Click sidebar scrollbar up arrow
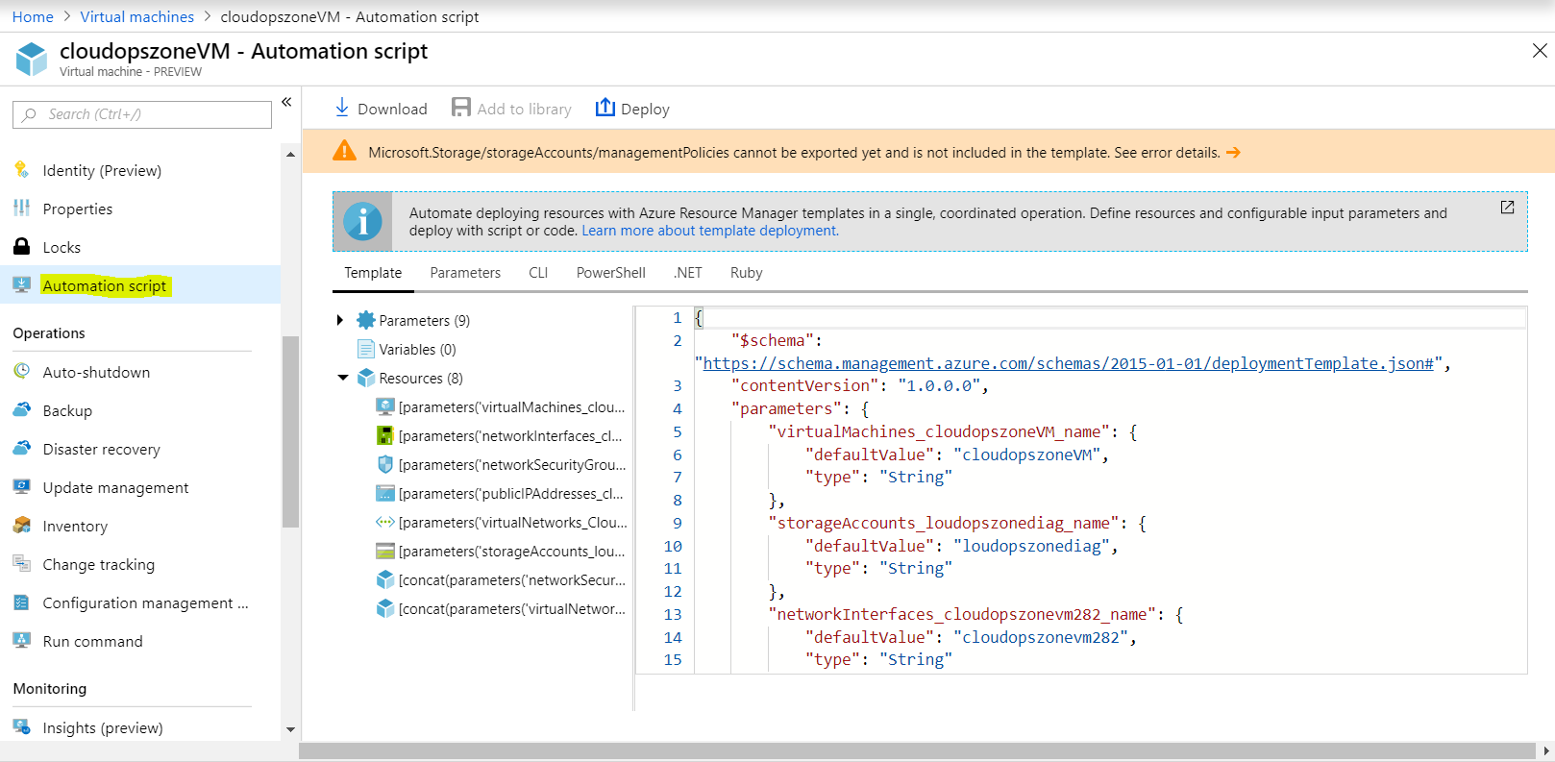This screenshot has width=1555, height=762. (290, 154)
